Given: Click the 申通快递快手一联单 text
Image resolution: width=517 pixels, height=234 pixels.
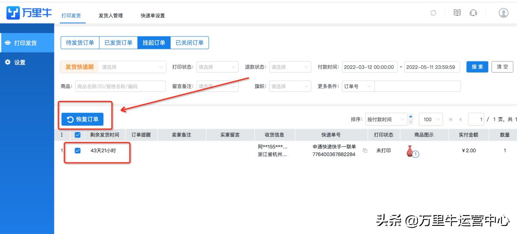Looking at the screenshot, I should tap(334, 147).
